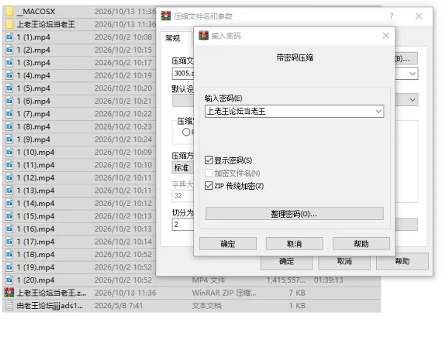Image resolution: width=445 pixels, height=337 pixels.
Task: Click WinRAR icon in 压缩文件名和参数 title bar
Action: 166,16
